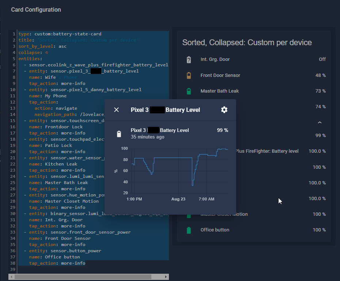Click the collapse: 4 line in the editor

tap(33, 52)
